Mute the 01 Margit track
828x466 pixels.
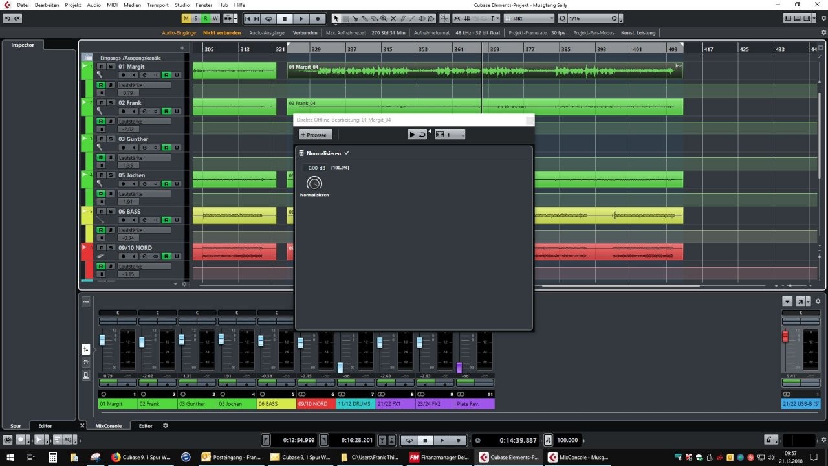click(102, 67)
